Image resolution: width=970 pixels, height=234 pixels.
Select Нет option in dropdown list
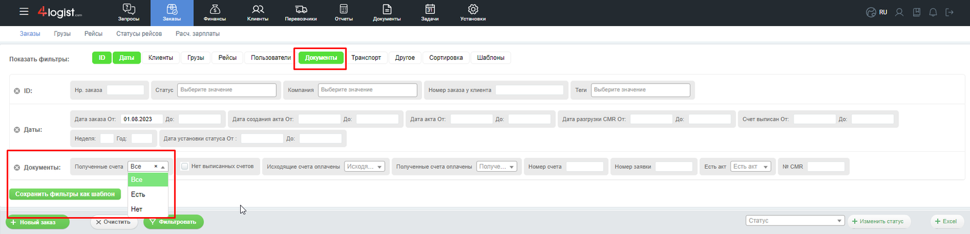pos(148,209)
